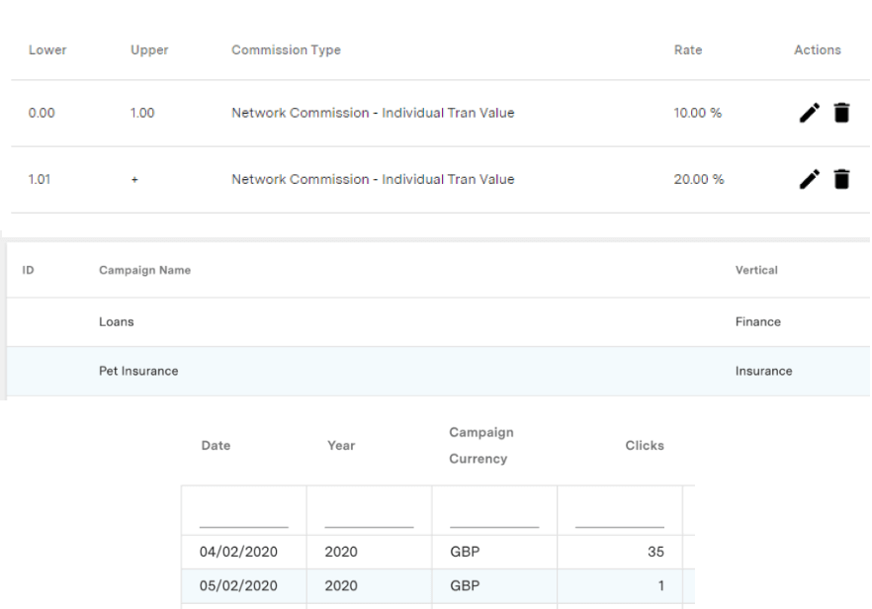
Task: Click the Campaign Currency column header
Action: 481,446
